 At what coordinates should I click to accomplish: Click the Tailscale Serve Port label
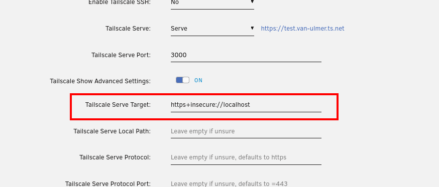[121, 55]
